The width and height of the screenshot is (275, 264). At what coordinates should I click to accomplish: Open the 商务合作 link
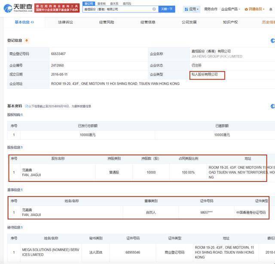pyautogui.click(x=211, y=9)
